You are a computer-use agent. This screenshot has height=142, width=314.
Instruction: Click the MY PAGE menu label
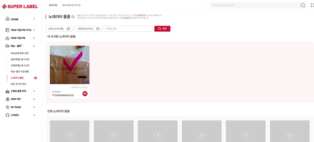point(16,107)
